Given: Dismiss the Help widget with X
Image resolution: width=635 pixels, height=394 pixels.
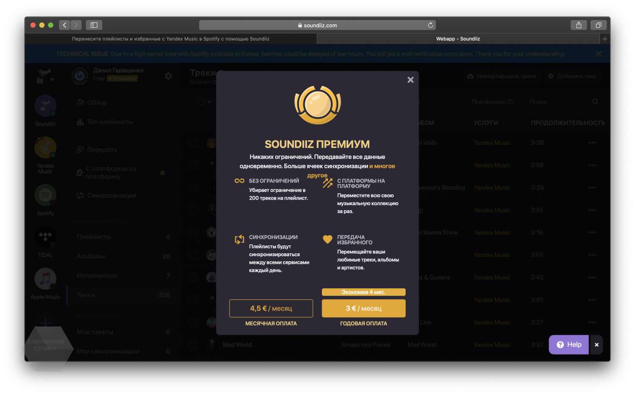Looking at the screenshot, I should coord(596,345).
